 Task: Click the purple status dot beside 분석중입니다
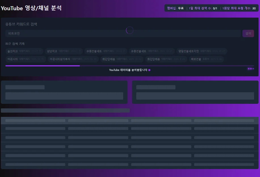click(x=149, y=70)
